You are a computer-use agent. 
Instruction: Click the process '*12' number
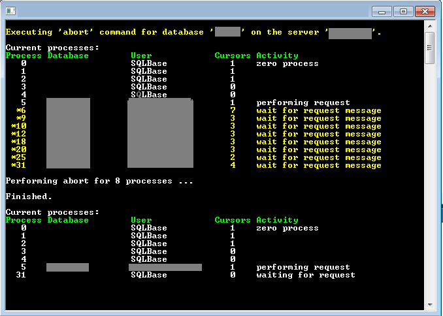click(19, 134)
